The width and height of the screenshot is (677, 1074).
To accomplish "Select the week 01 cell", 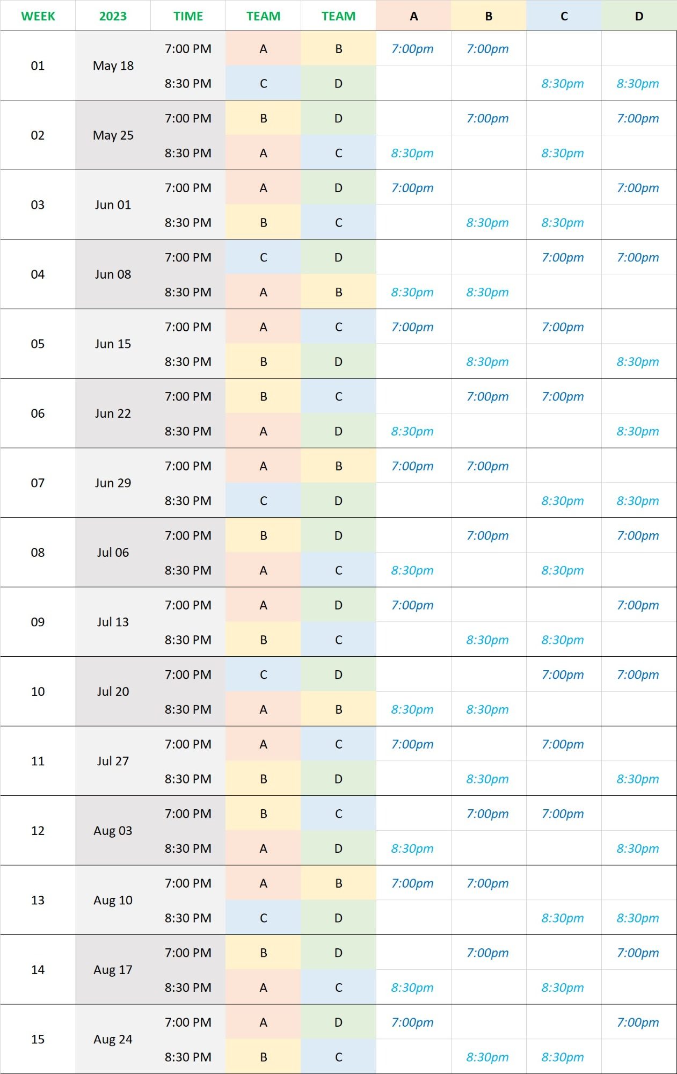I will [38, 66].
